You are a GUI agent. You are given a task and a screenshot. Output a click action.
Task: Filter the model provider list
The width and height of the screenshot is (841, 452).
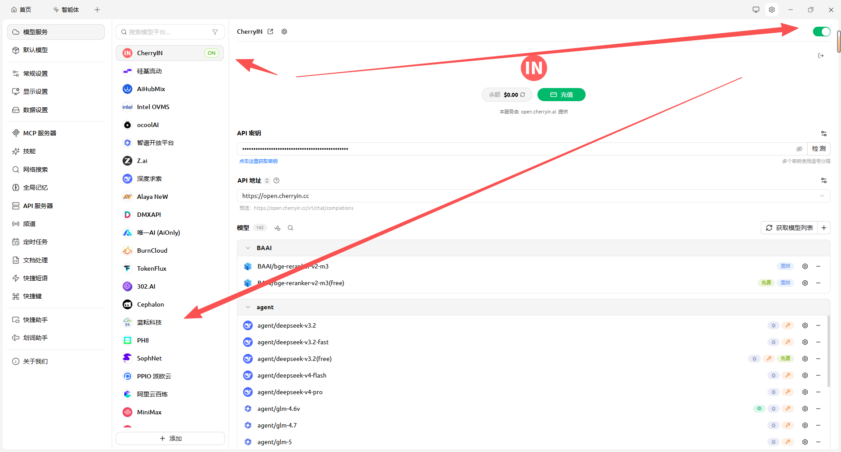tap(215, 32)
